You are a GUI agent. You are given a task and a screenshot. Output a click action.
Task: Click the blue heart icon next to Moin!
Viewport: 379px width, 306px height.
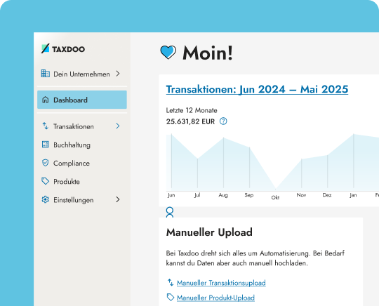tap(168, 52)
